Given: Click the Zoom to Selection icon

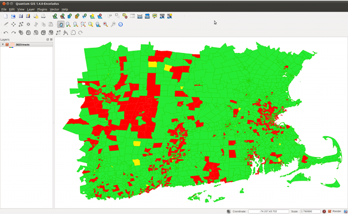Looking at the screenshot, I should pos(90,24).
